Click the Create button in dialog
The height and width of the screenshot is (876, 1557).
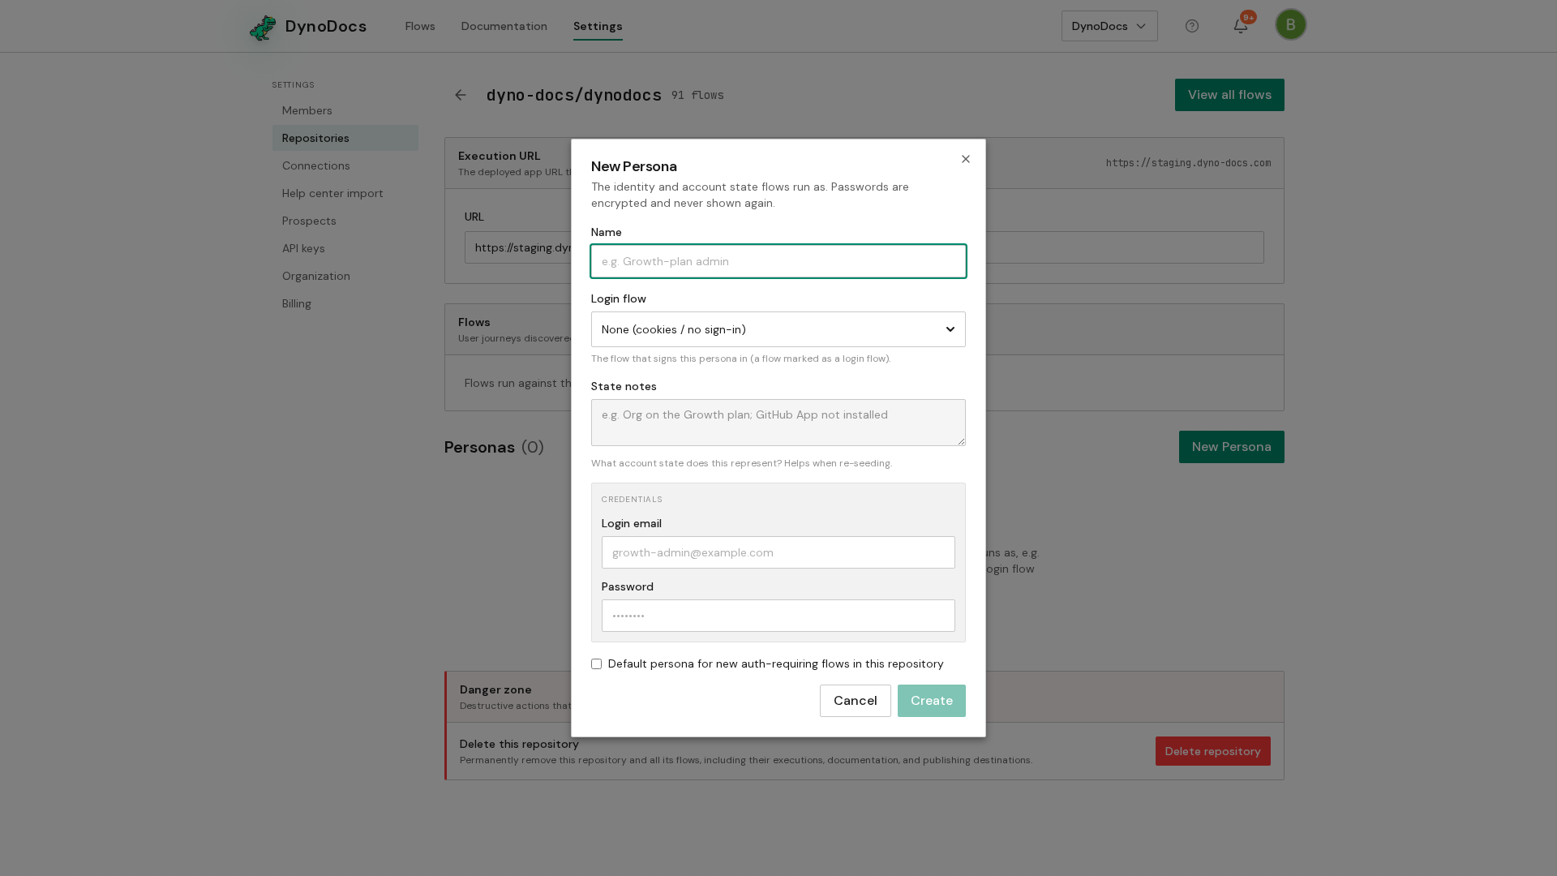931,701
